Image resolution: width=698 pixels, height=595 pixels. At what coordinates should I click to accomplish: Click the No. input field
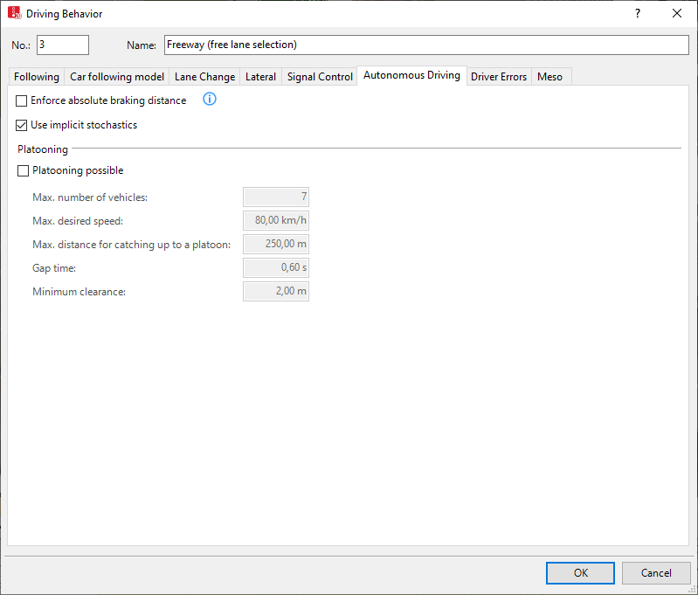click(62, 45)
